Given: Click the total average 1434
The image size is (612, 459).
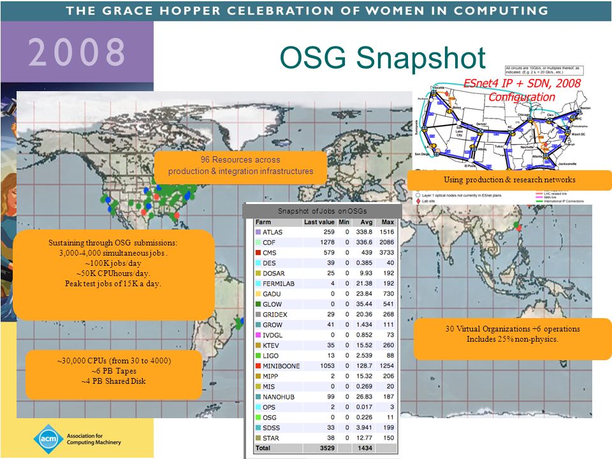Looking at the screenshot, I should click(365, 448).
